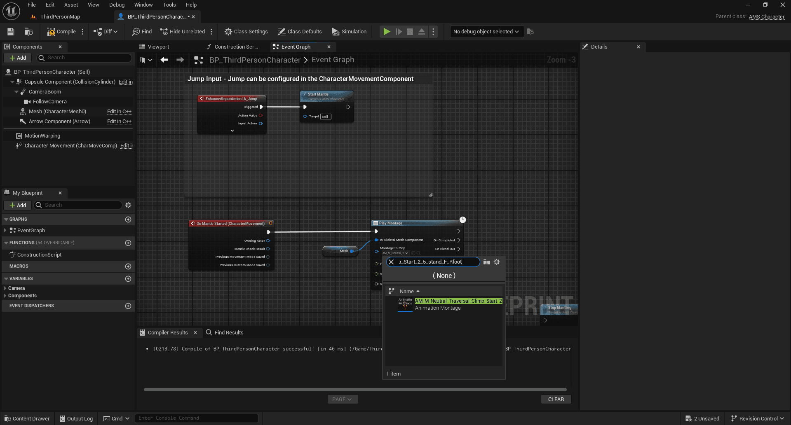The image size is (791, 425).
Task: Select CameraBoom component
Action: coord(45,92)
